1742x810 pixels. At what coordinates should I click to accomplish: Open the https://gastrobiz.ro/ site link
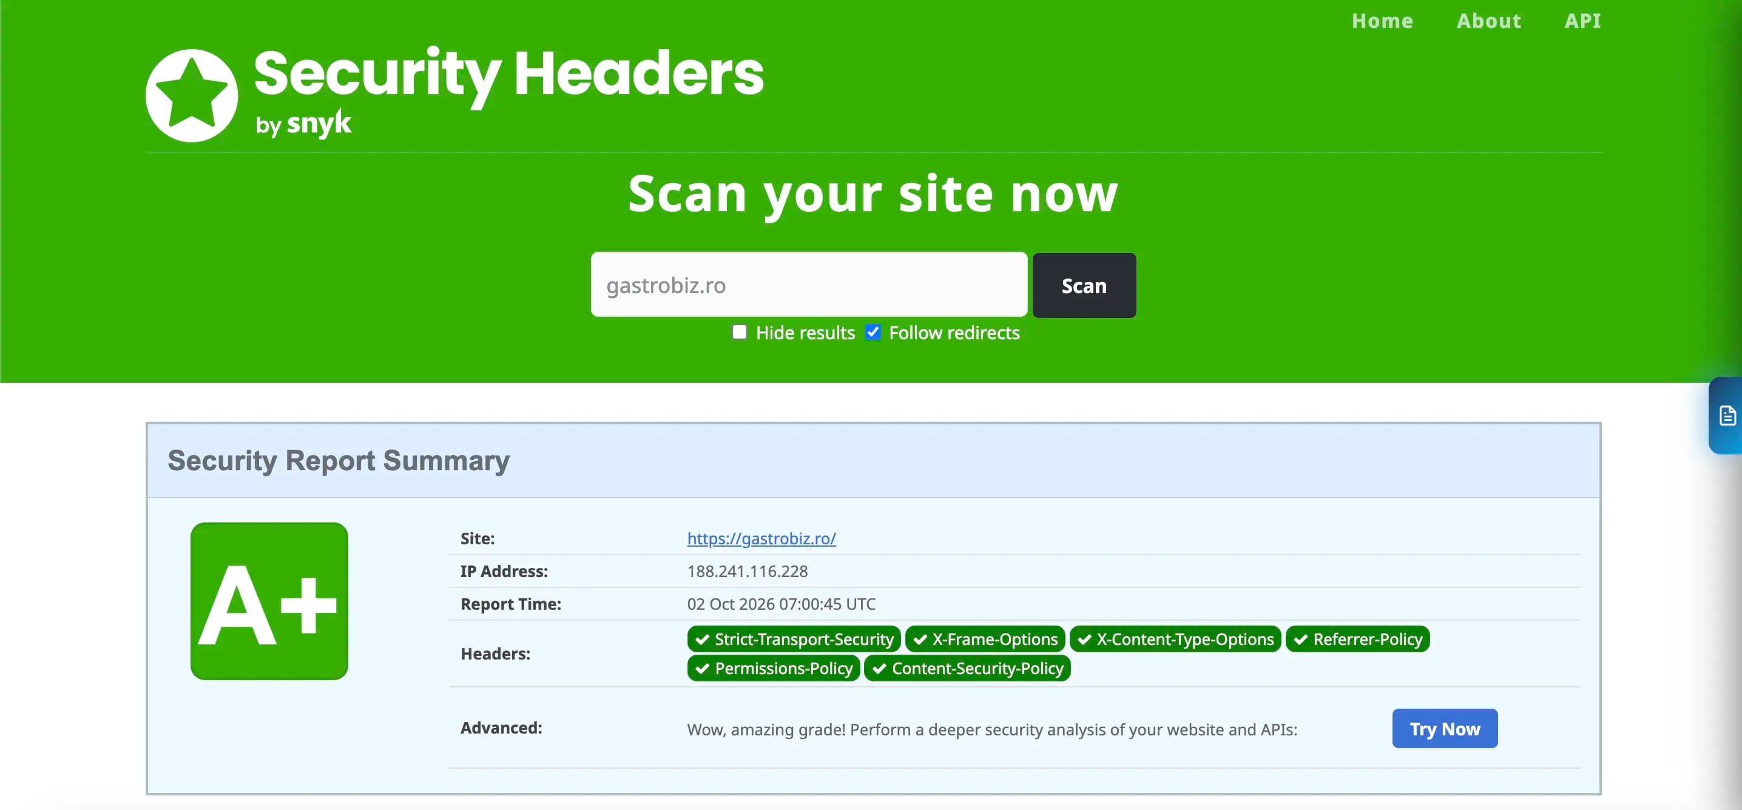[761, 538]
